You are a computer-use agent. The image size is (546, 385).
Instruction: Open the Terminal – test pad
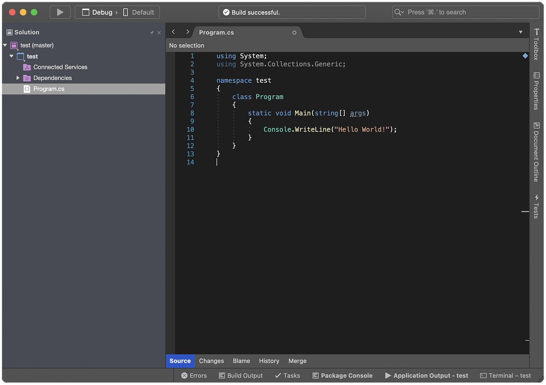click(505, 376)
